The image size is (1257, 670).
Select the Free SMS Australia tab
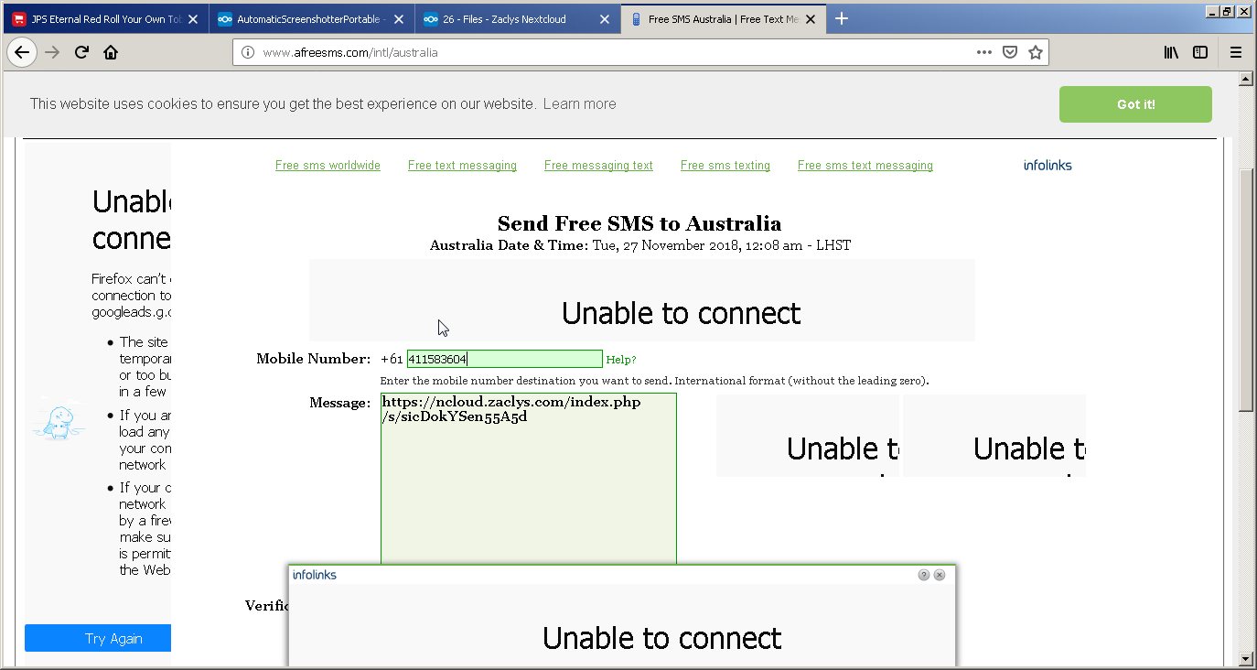(723, 18)
